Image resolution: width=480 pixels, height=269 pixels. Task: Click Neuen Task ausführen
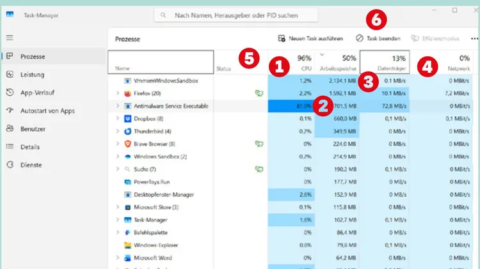click(x=310, y=38)
